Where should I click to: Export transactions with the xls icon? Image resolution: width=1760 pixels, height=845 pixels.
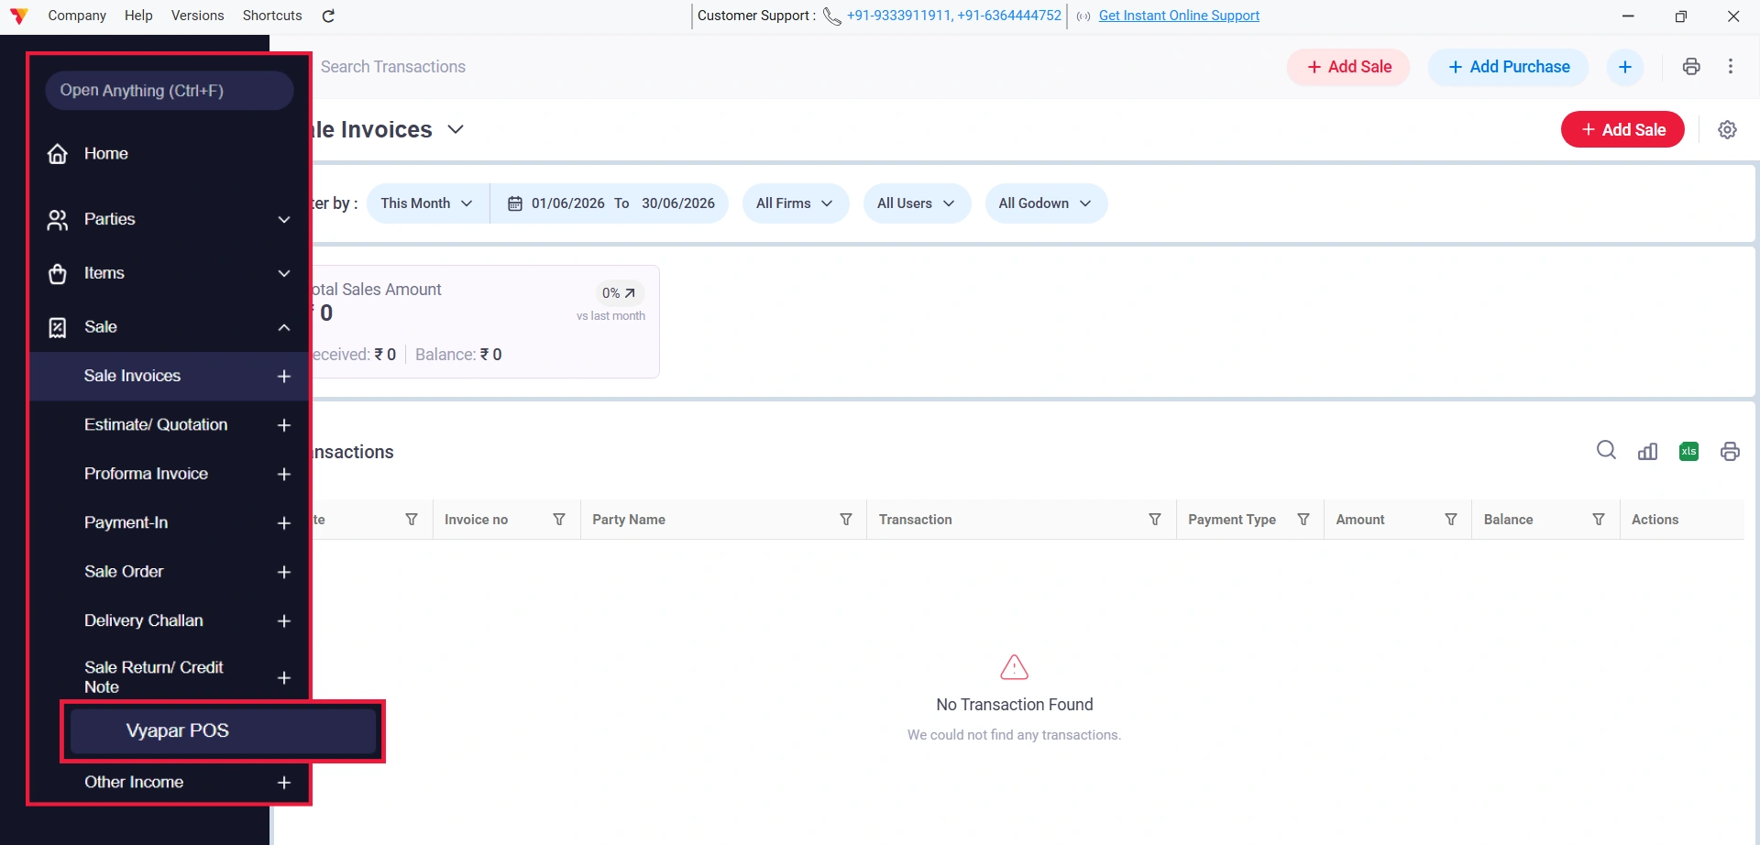1688,451
